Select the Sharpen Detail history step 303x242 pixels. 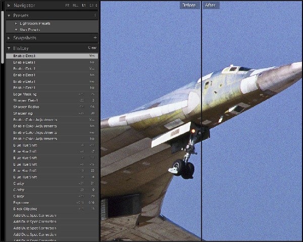52,101
